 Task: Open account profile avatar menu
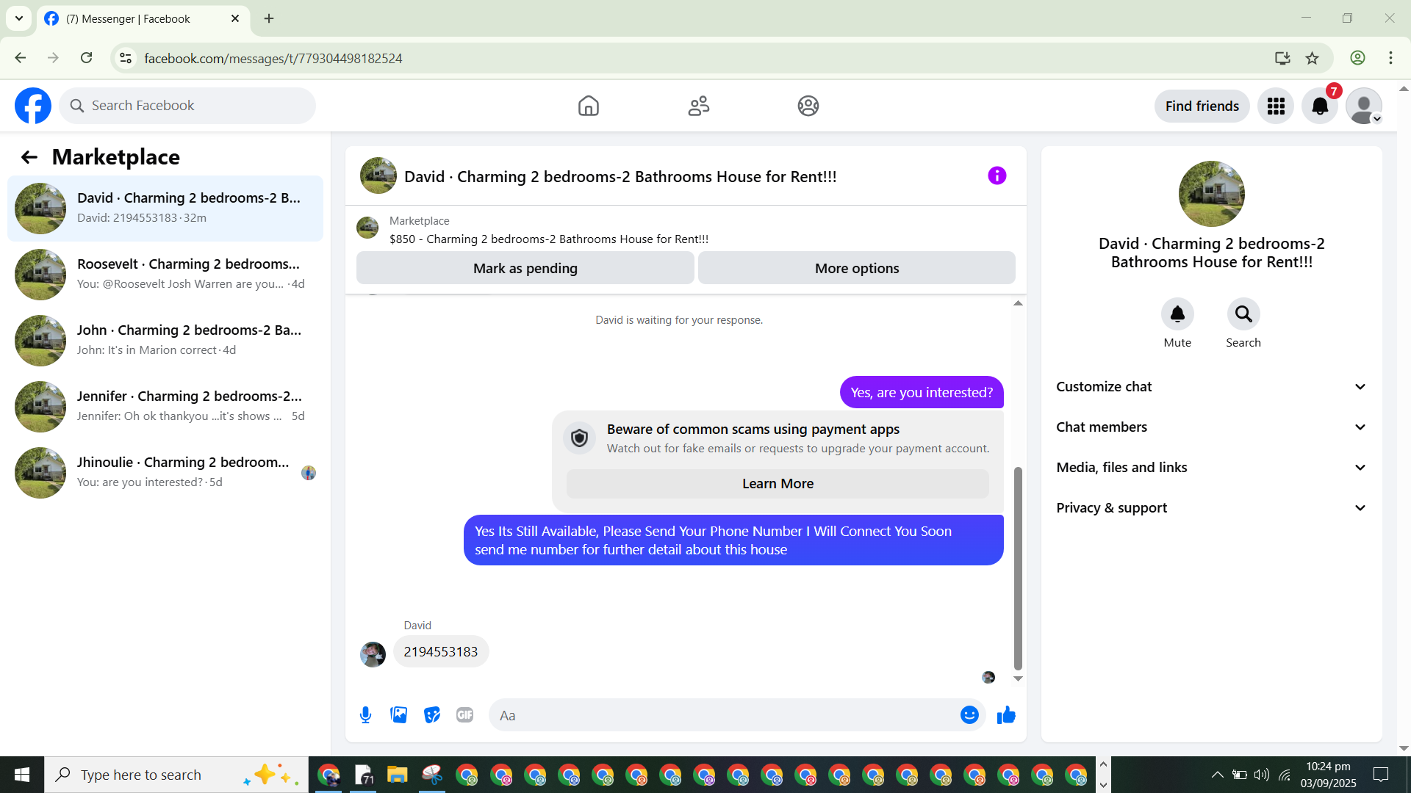(1364, 106)
